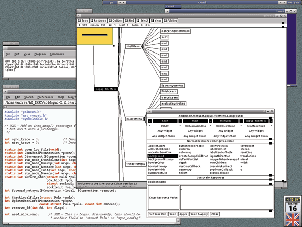Select the shellMenu tree node
This screenshot has width=302, height=227.
(x=133, y=46)
